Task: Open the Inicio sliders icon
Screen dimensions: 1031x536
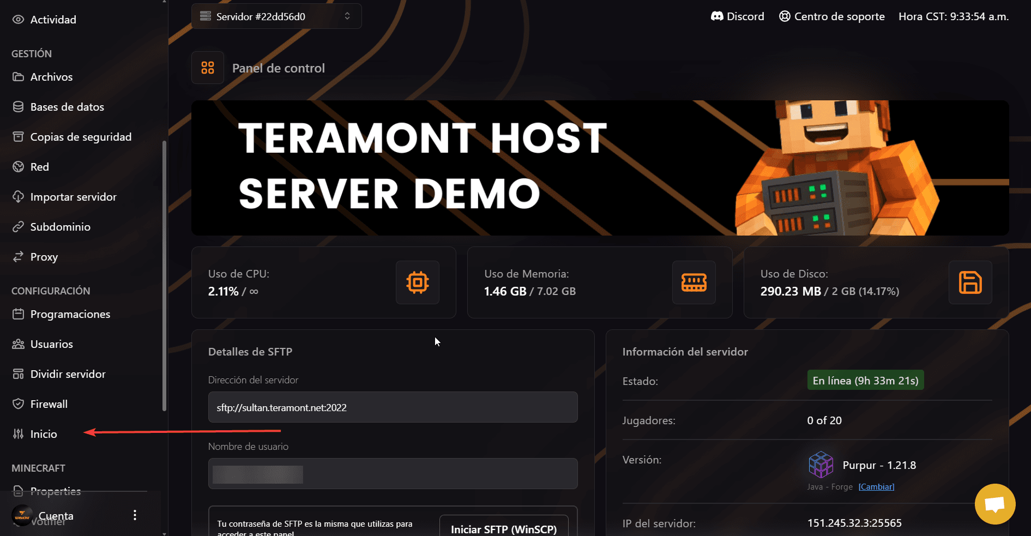Action: pyautogui.click(x=18, y=434)
